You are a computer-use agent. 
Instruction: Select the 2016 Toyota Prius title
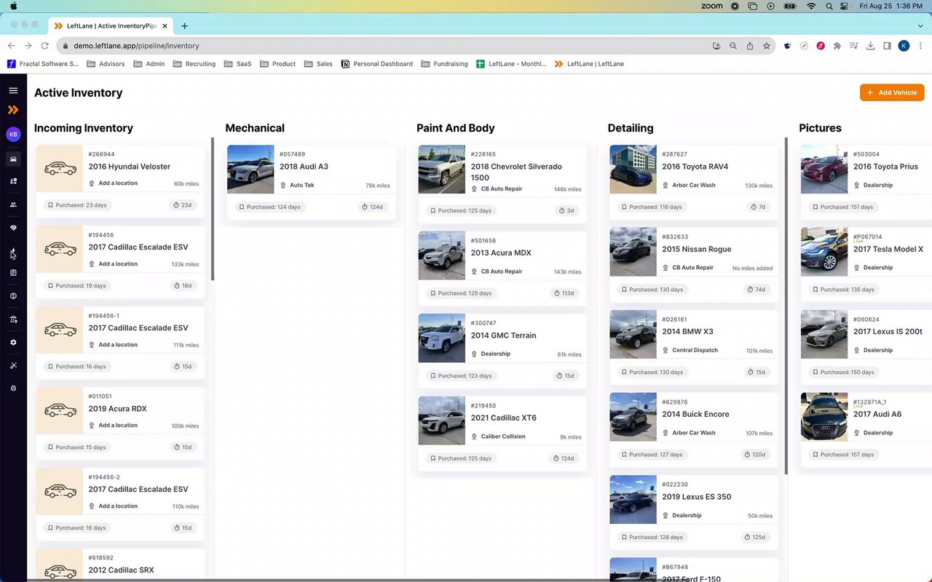885,167
